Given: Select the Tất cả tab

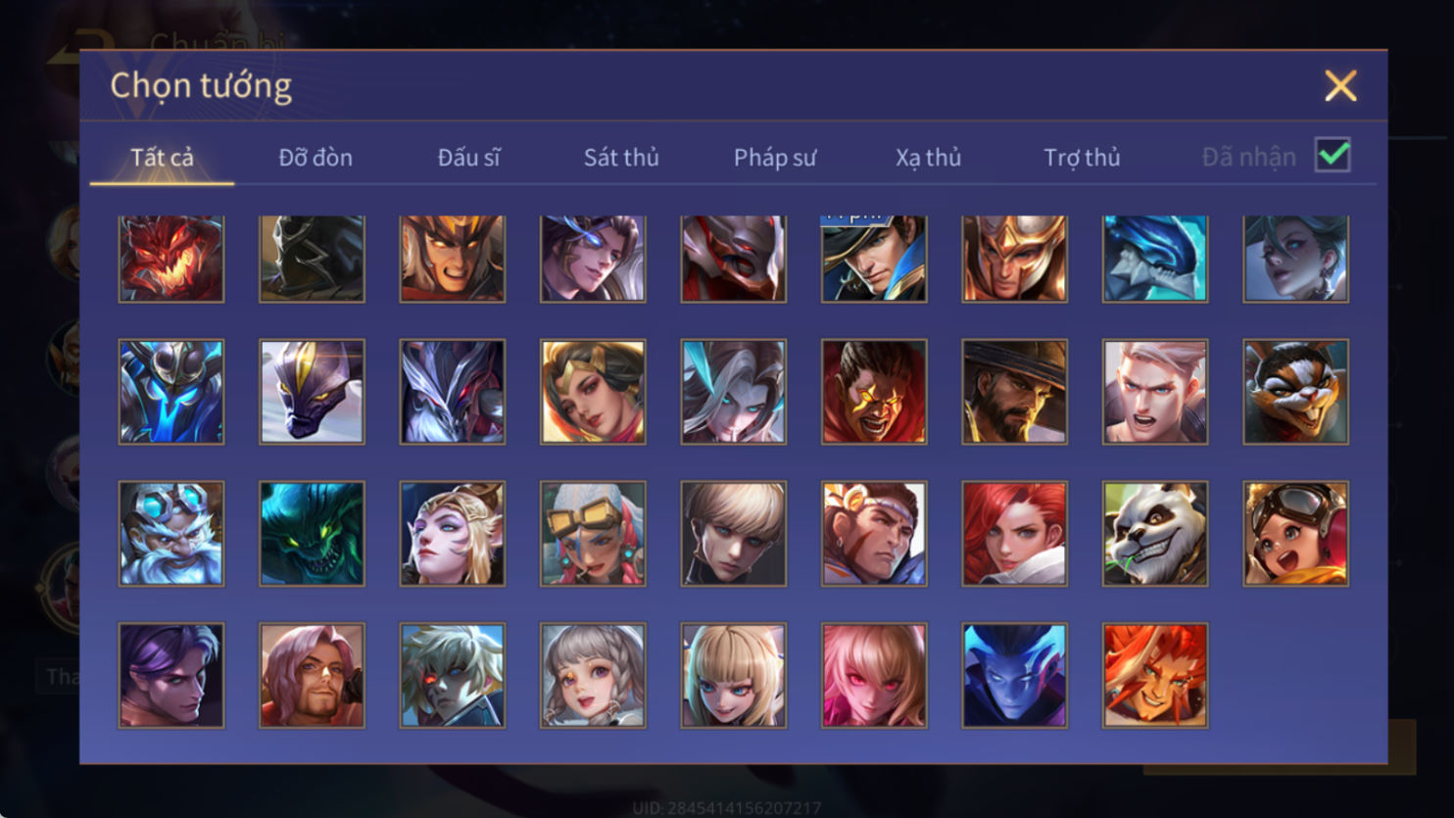Looking at the screenshot, I should click(x=162, y=157).
